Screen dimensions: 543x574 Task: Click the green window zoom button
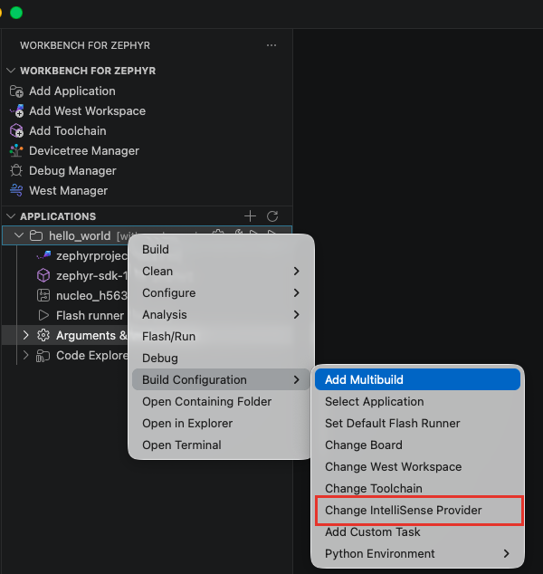(x=16, y=13)
